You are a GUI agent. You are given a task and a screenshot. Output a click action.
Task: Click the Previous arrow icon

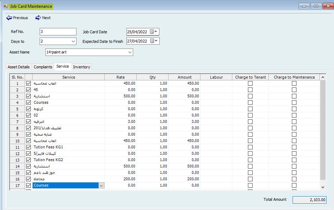coord(9,18)
